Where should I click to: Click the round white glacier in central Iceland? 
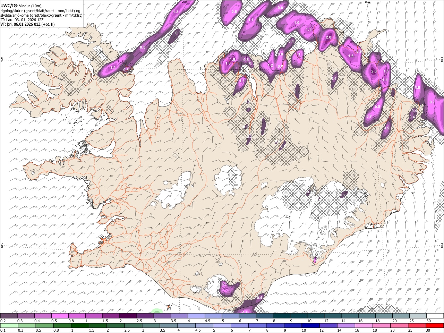pos(228,180)
